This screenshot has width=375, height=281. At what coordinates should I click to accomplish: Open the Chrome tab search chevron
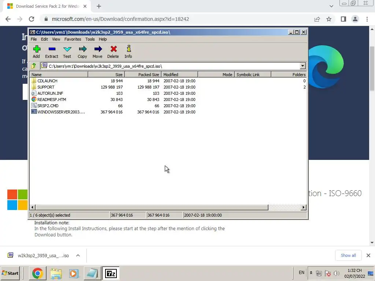point(331,6)
